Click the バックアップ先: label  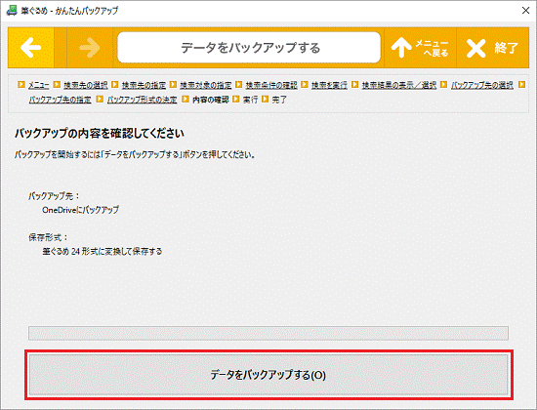point(54,196)
